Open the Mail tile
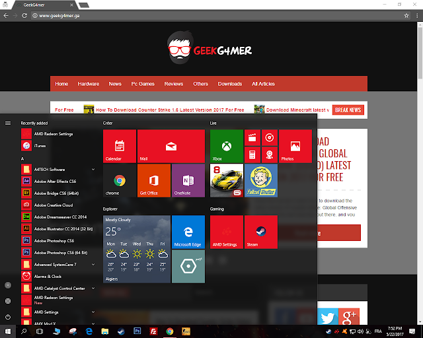423x338 pixels. (171, 146)
